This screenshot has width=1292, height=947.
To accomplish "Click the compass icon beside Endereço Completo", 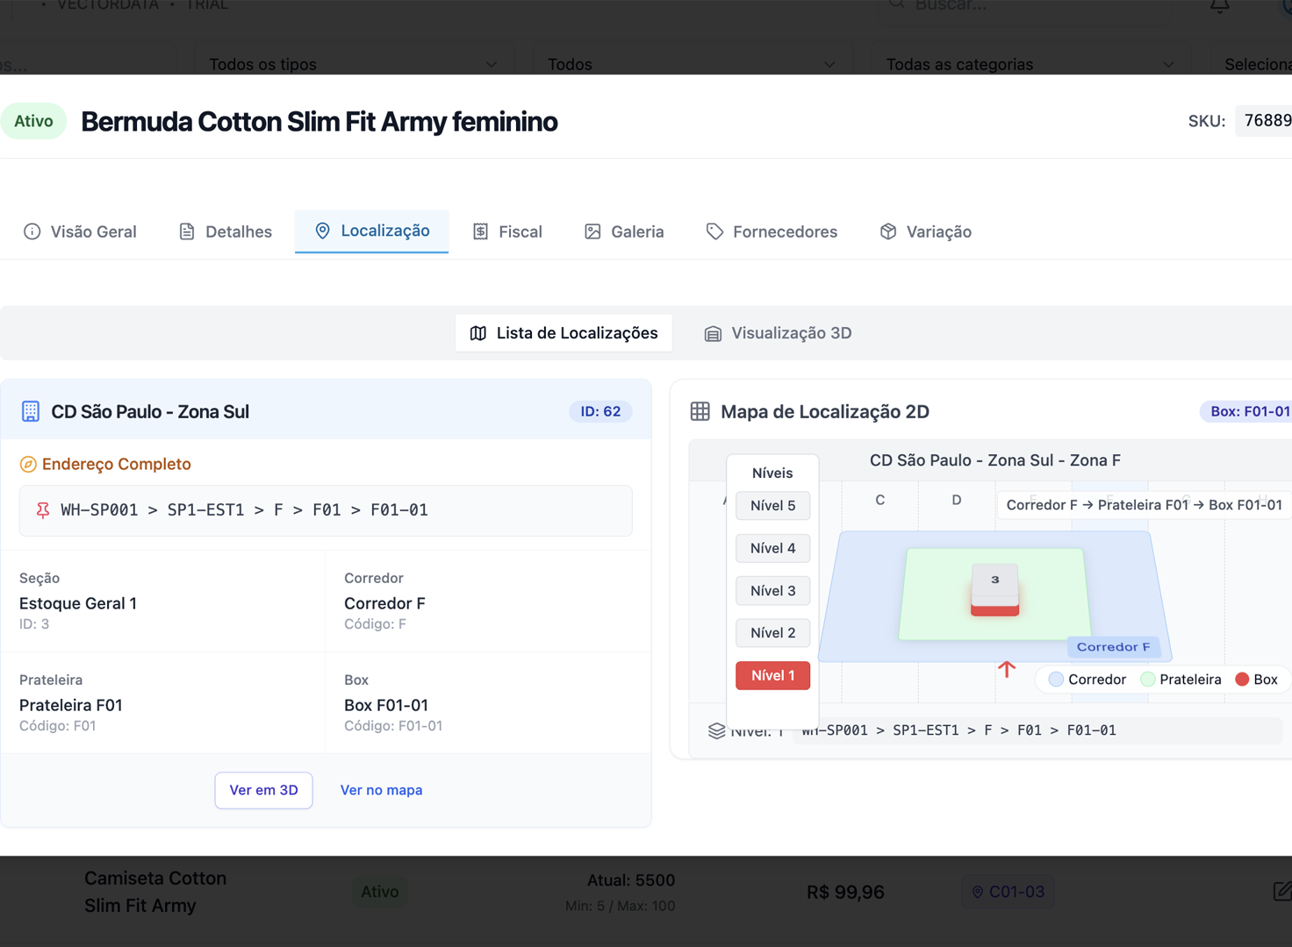I will (x=28, y=465).
